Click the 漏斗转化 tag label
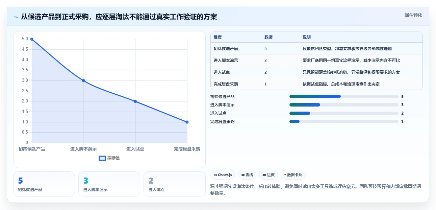The image size is (436, 210). click(413, 15)
